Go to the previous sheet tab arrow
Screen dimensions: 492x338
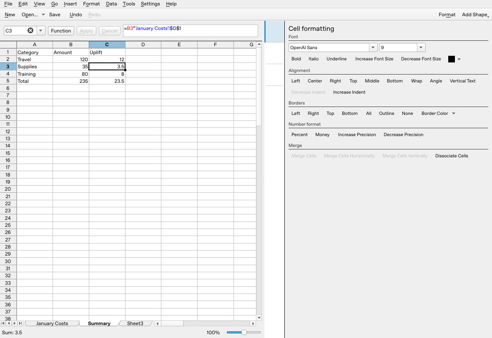(x=9, y=323)
